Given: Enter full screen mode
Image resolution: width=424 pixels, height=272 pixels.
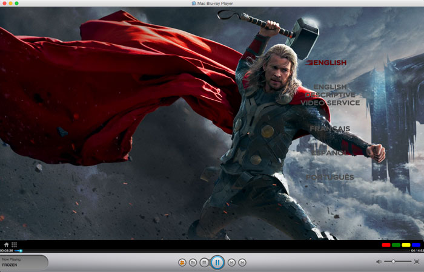Looking at the screenshot, I should [x=417, y=262].
